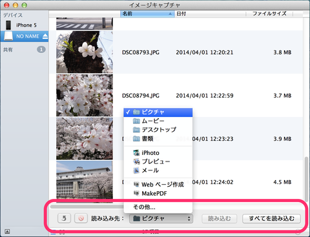Select DSC08794.JPG cherry blossom thumbnail

pyautogui.click(x=85, y=96)
